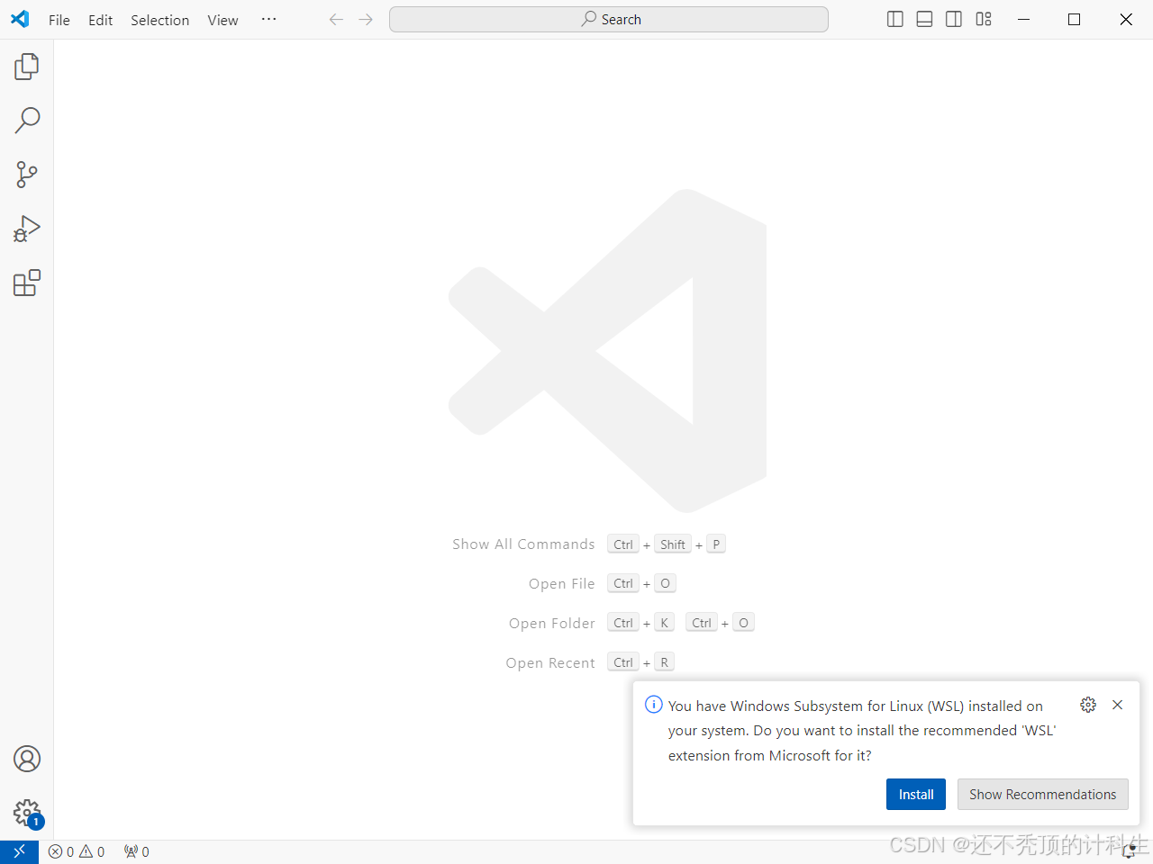This screenshot has height=864, width=1153.
Task: Open the Extensions view
Action: pos(27,283)
